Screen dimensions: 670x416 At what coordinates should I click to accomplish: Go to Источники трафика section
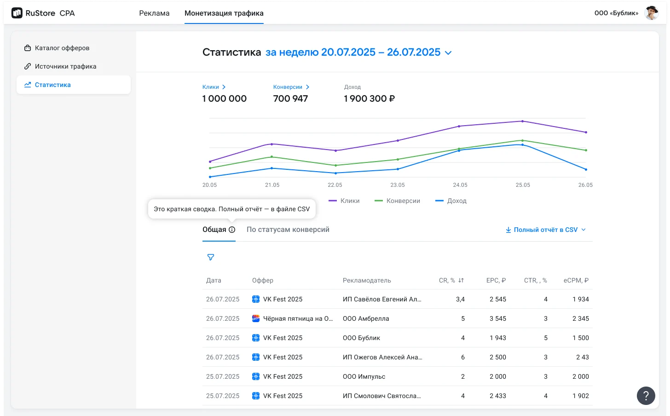pos(65,66)
